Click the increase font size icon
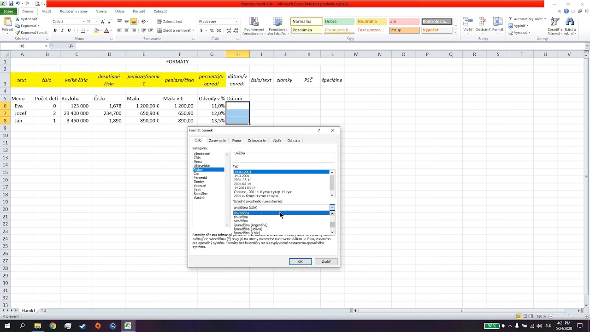The height and width of the screenshot is (332, 590). point(103,22)
